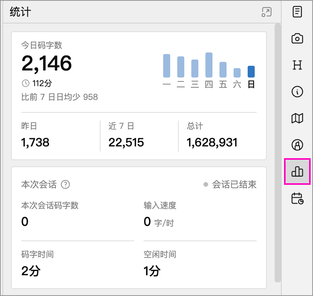Click the 统计 panel title
The height and width of the screenshot is (296, 313).
(20, 12)
